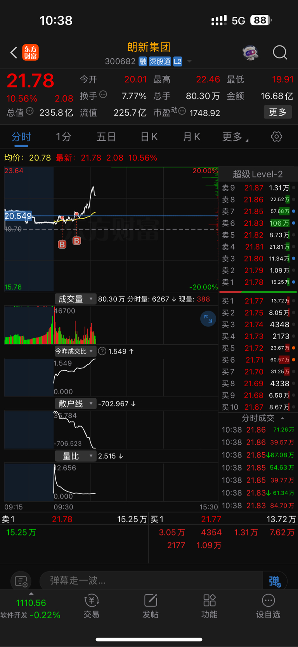Tap the danmaku list settings icon

coord(21,581)
